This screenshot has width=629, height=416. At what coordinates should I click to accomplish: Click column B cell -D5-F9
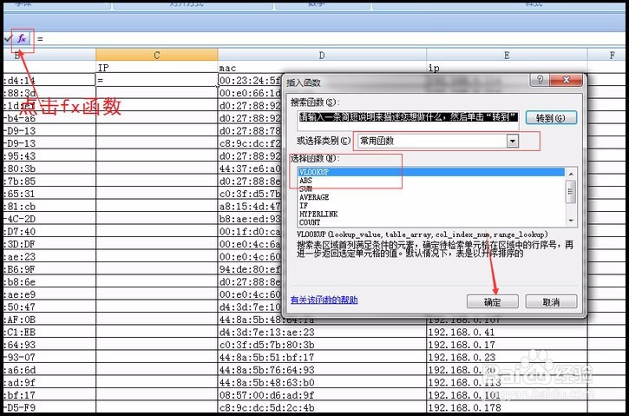tap(49, 407)
